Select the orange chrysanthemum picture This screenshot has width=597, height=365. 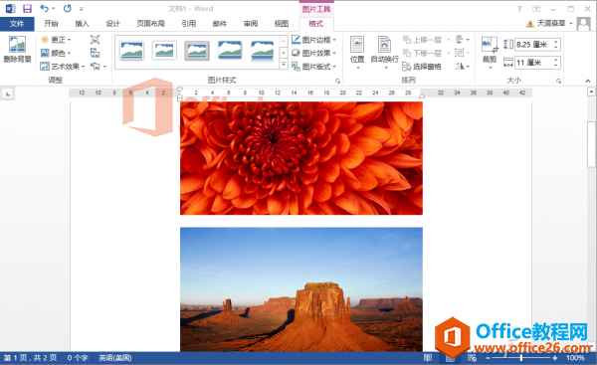301,158
